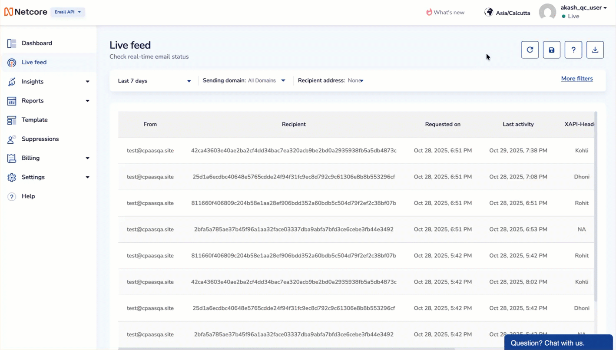Open Suppressions from the sidebar
The height and width of the screenshot is (350, 616).
[40, 139]
